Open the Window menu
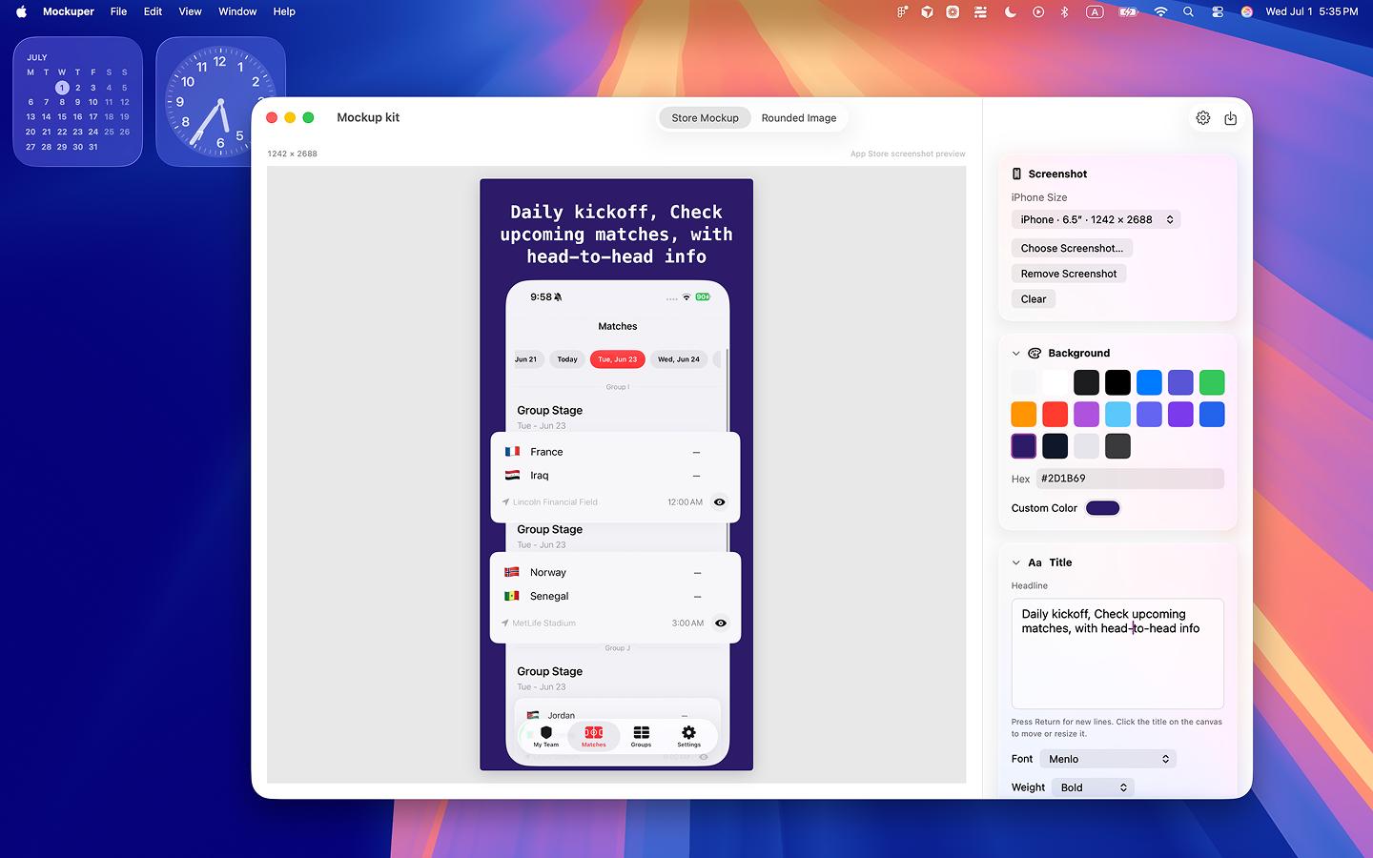 tap(237, 11)
